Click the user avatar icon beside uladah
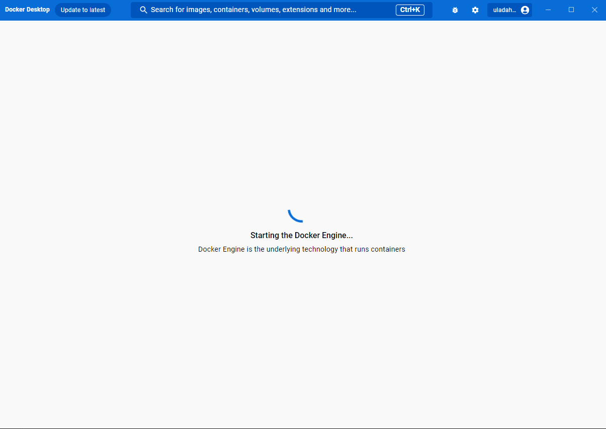The width and height of the screenshot is (606, 429). click(x=524, y=10)
